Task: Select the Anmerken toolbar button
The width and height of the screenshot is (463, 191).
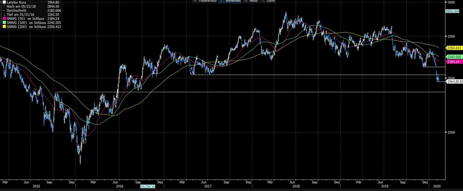Action: pyautogui.click(x=230, y=2)
